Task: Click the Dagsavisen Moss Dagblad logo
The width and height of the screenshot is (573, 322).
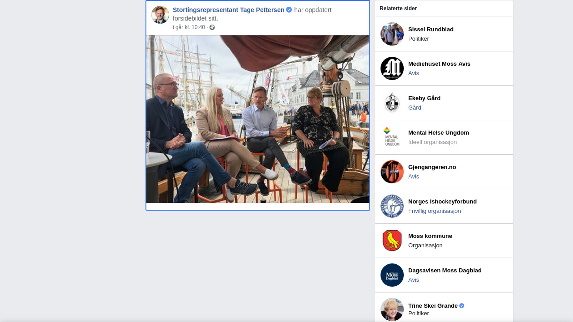Action: click(392, 275)
